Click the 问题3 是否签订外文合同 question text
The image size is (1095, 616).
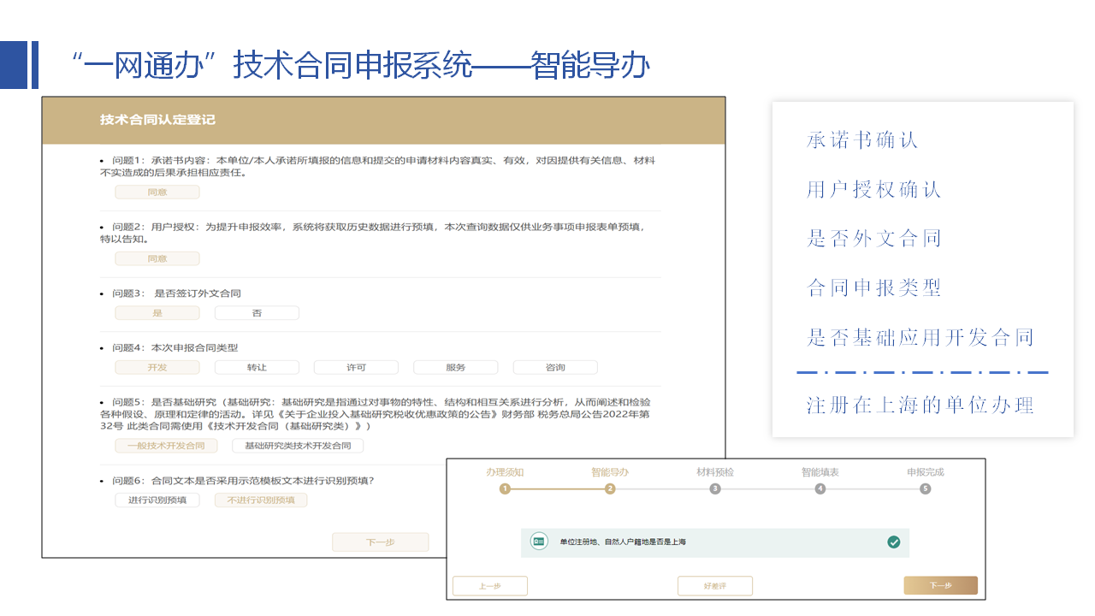pyautogui.click(x=176, y=293)
